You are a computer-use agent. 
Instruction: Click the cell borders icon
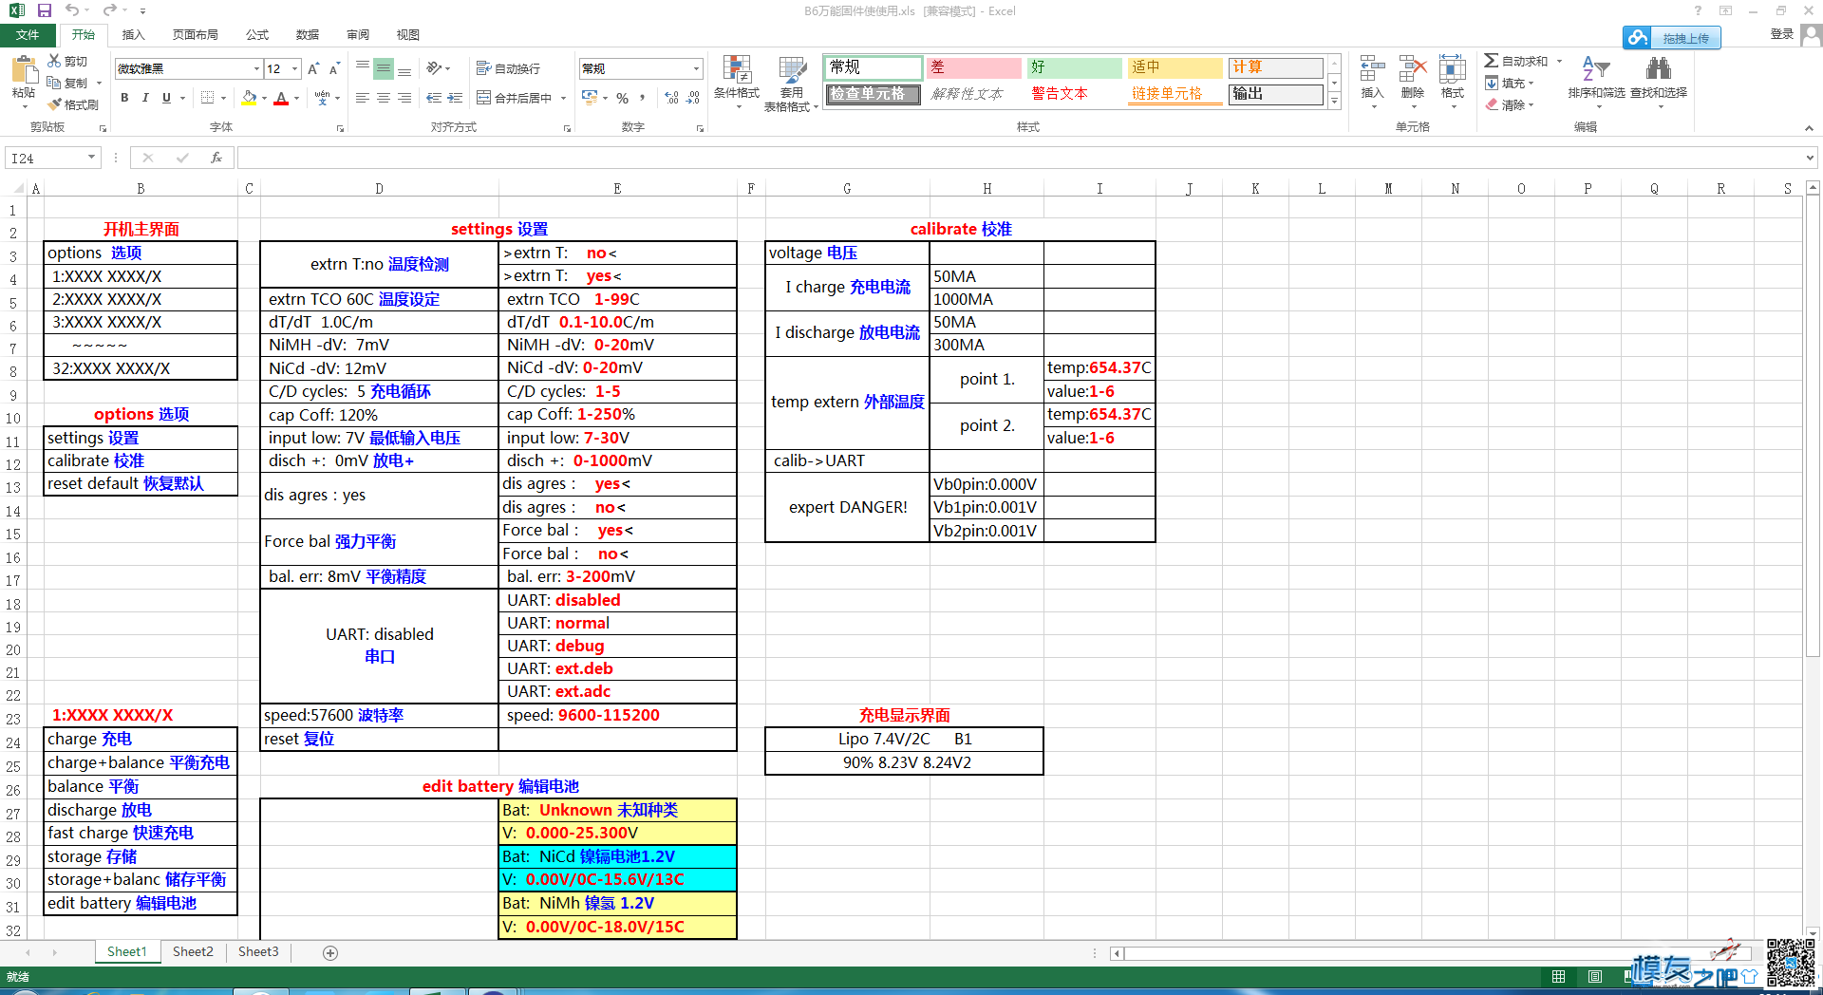click(x=208, y=98)
